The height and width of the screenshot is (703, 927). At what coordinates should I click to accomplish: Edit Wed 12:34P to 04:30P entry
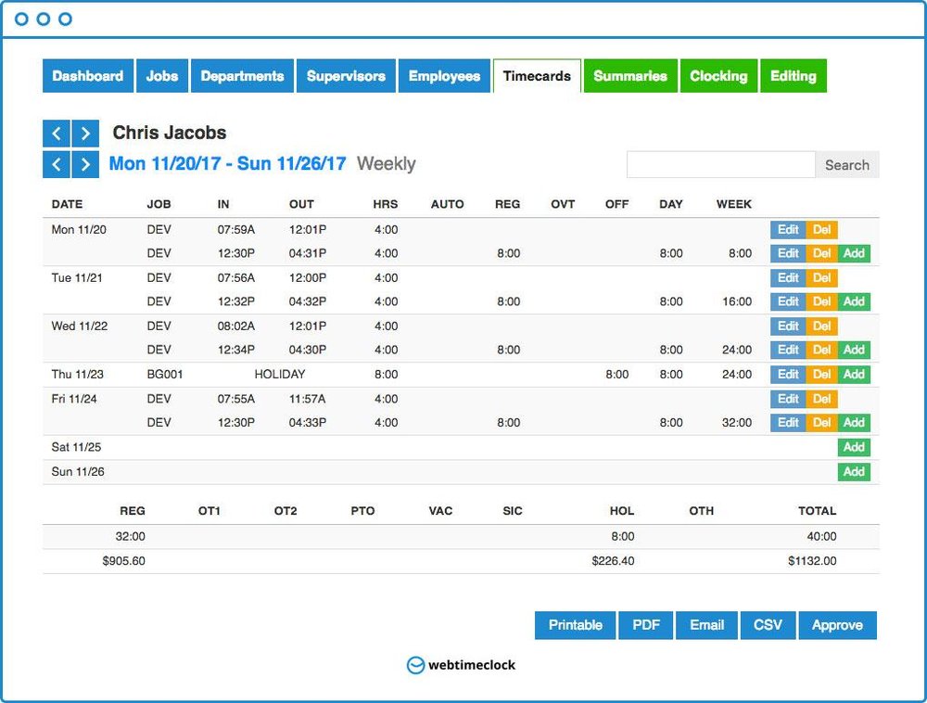pyautogui.click(x=787, y=350)
